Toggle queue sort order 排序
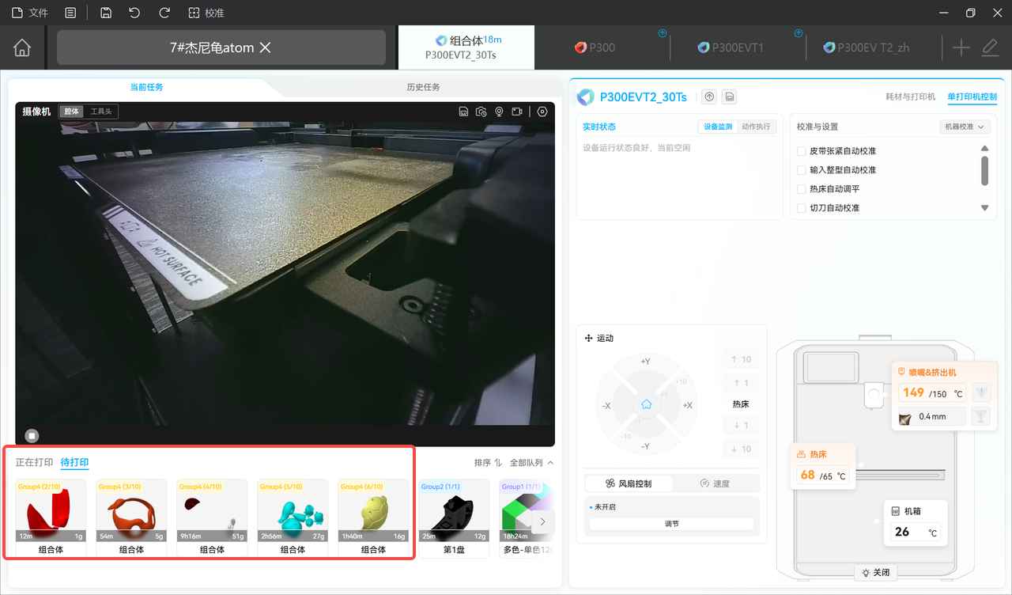 tap(488, 463)
